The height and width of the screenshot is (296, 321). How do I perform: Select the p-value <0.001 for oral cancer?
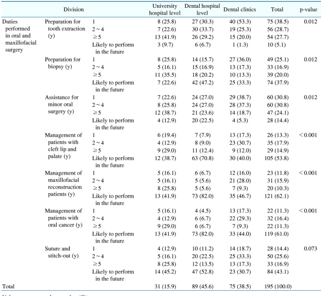[x=308, y=210]
